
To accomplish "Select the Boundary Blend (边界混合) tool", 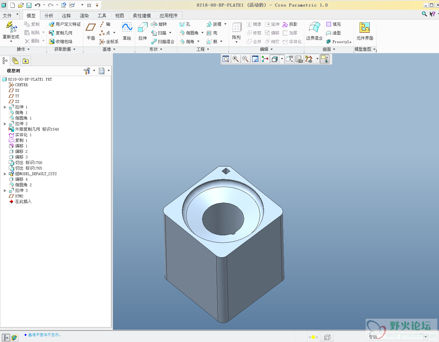I will [x=314, y=32].
